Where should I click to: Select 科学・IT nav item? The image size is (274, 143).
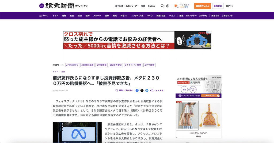(x=124, y=16)
